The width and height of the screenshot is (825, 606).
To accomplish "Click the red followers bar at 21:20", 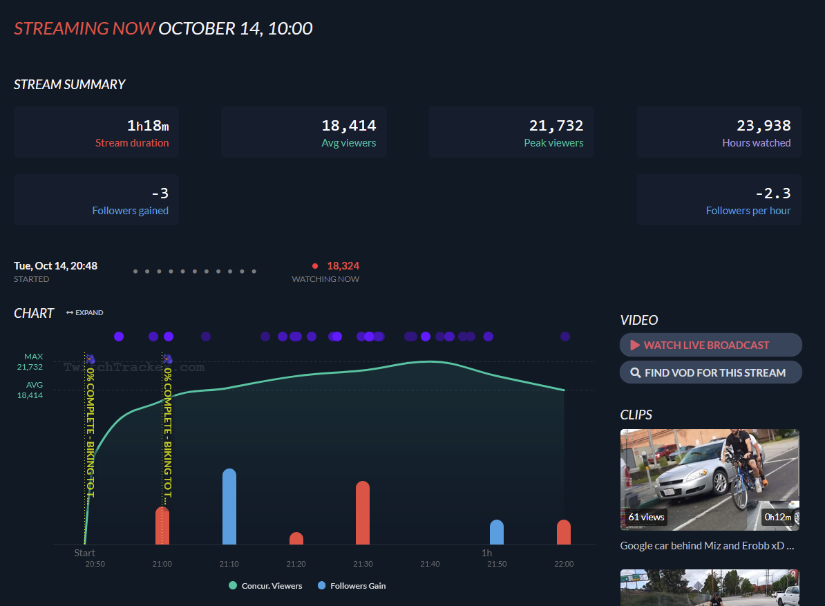I will tap(296, 538).
